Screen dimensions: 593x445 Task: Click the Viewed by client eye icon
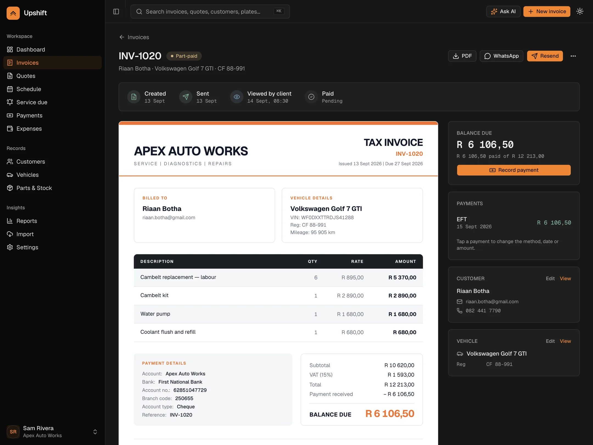pos(237,97)
